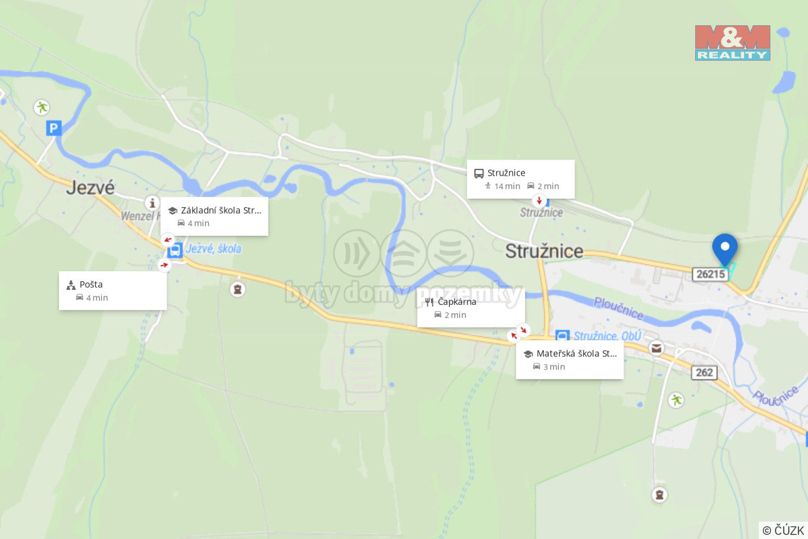808x539 pixels.
Task: Click the road number 26215 label
Action: click(x=710, y=273)
